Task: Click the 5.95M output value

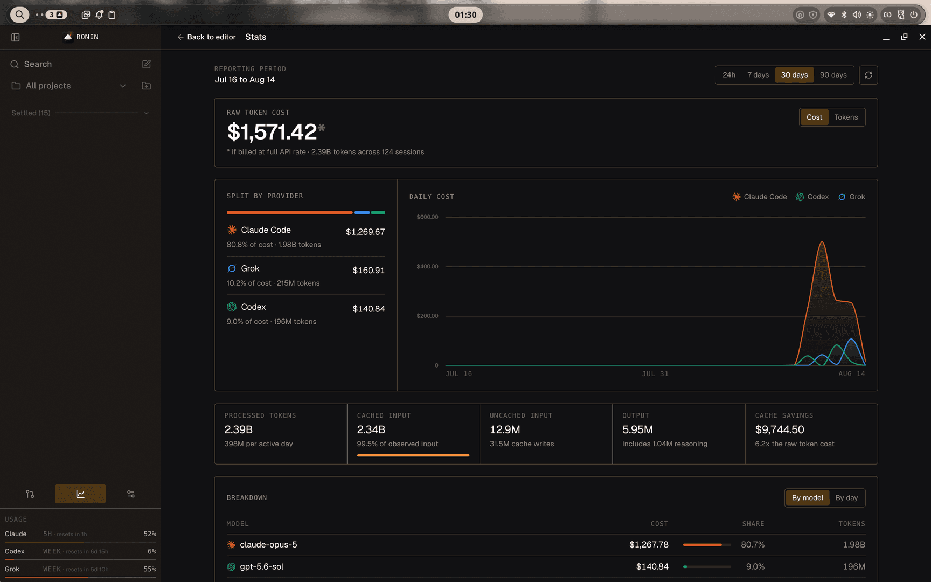Action: 637,429
